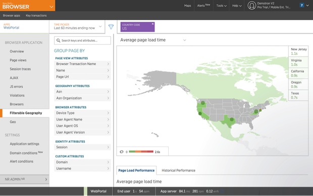Open Session traces page
313x196 pixels.
(x=20, y=69)
